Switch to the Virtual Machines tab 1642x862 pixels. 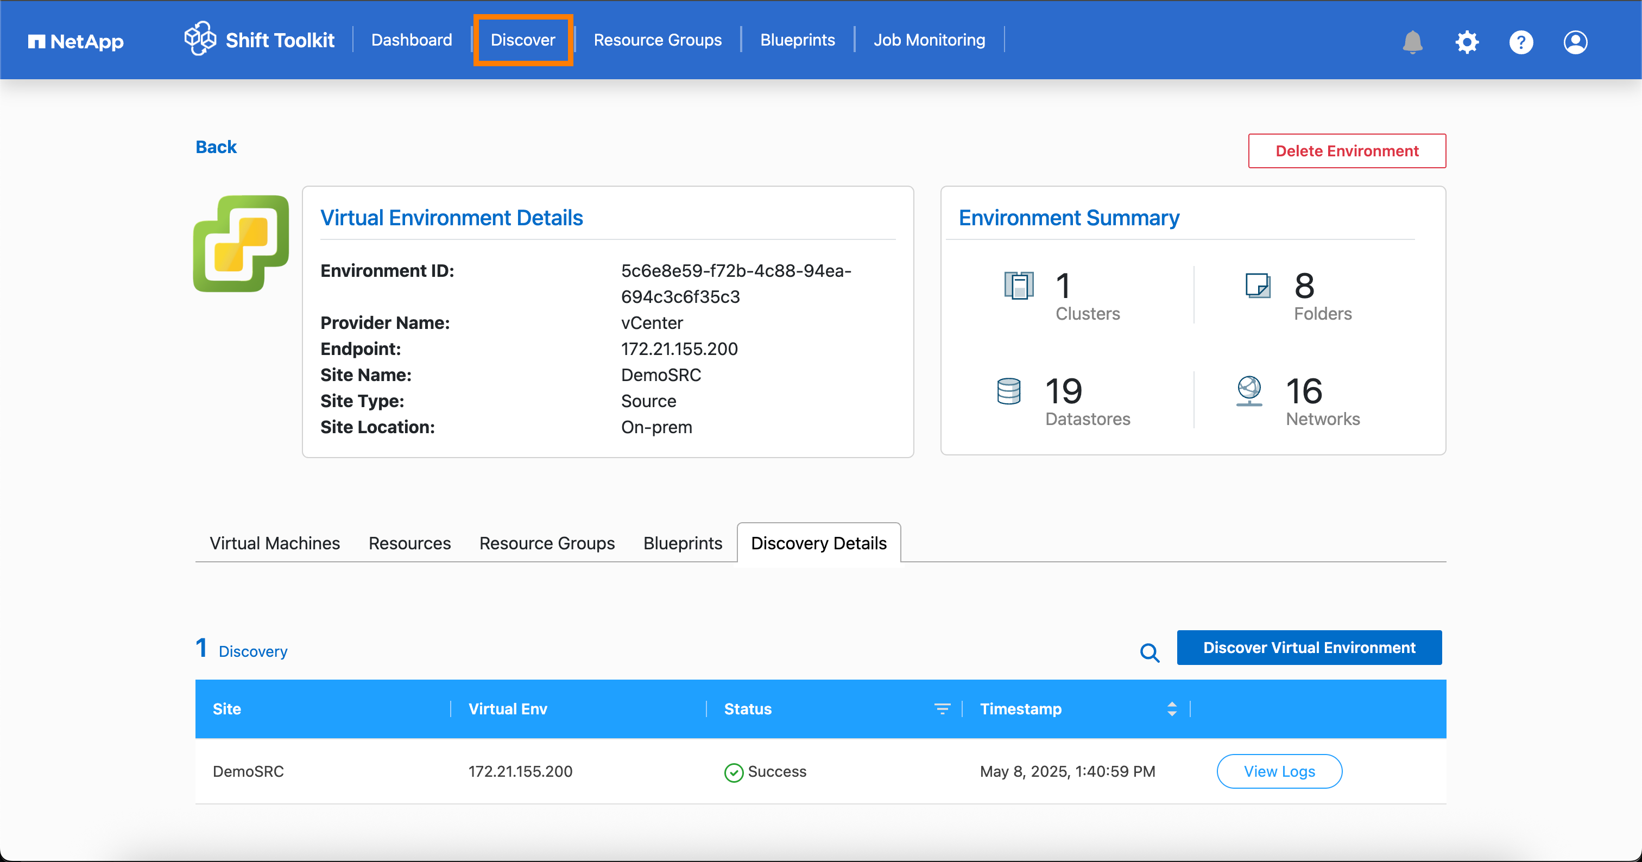pos(275,543)
